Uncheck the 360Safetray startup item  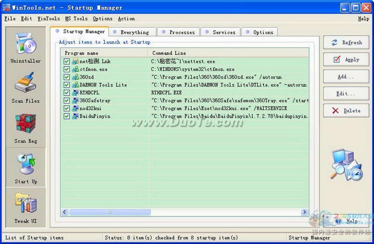coord(66,100)
